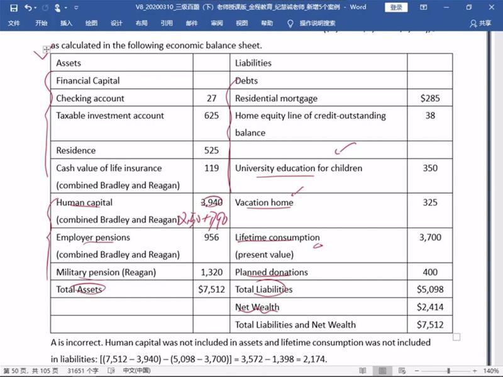Click 'Total Liabilities and Net Wealth' cell
The height and width of the screenshot is (377, 503).
click(319, 324)
